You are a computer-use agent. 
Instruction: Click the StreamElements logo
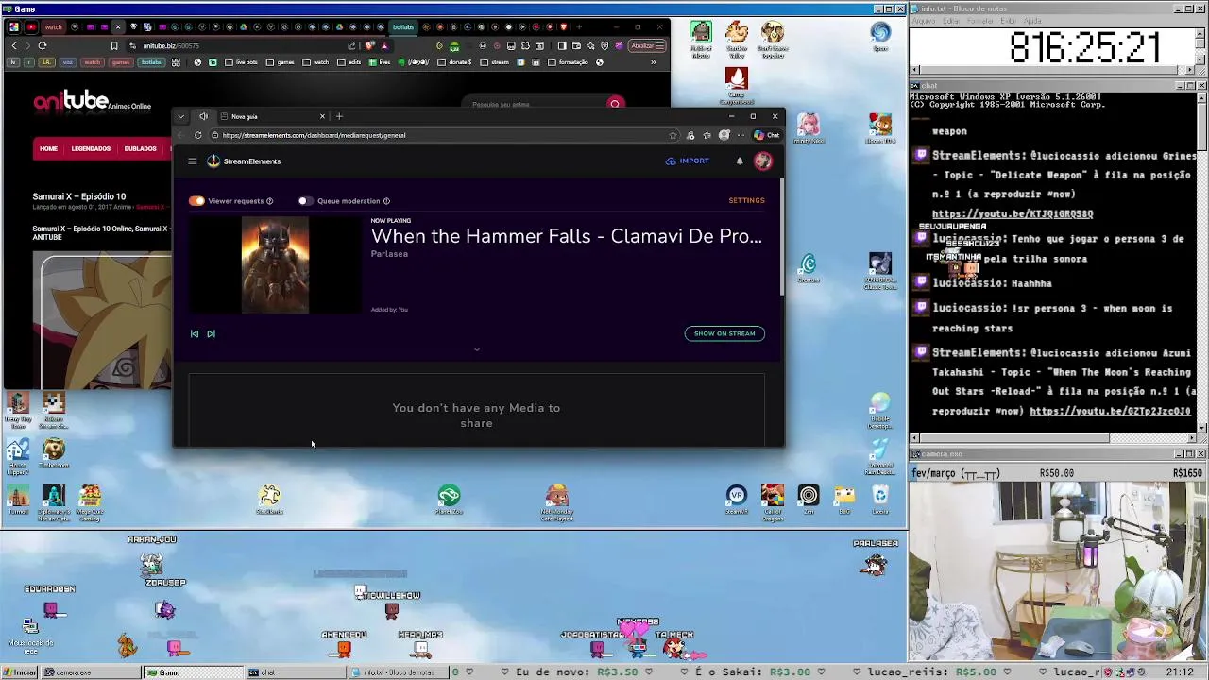pyautogui.click(x=245, y=161)
